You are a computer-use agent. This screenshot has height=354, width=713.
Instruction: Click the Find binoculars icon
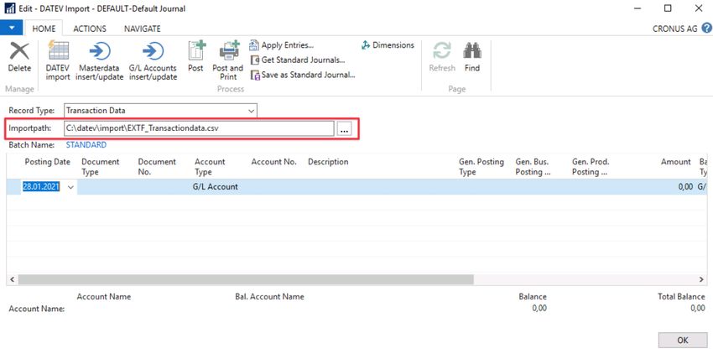click(472, 50)
